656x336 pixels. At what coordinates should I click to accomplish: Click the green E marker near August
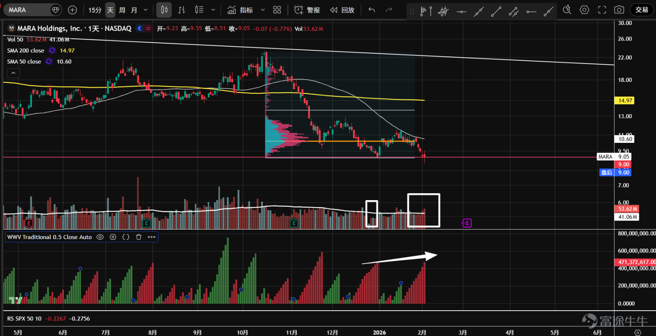pyautogui.click(x=146, y=223)
